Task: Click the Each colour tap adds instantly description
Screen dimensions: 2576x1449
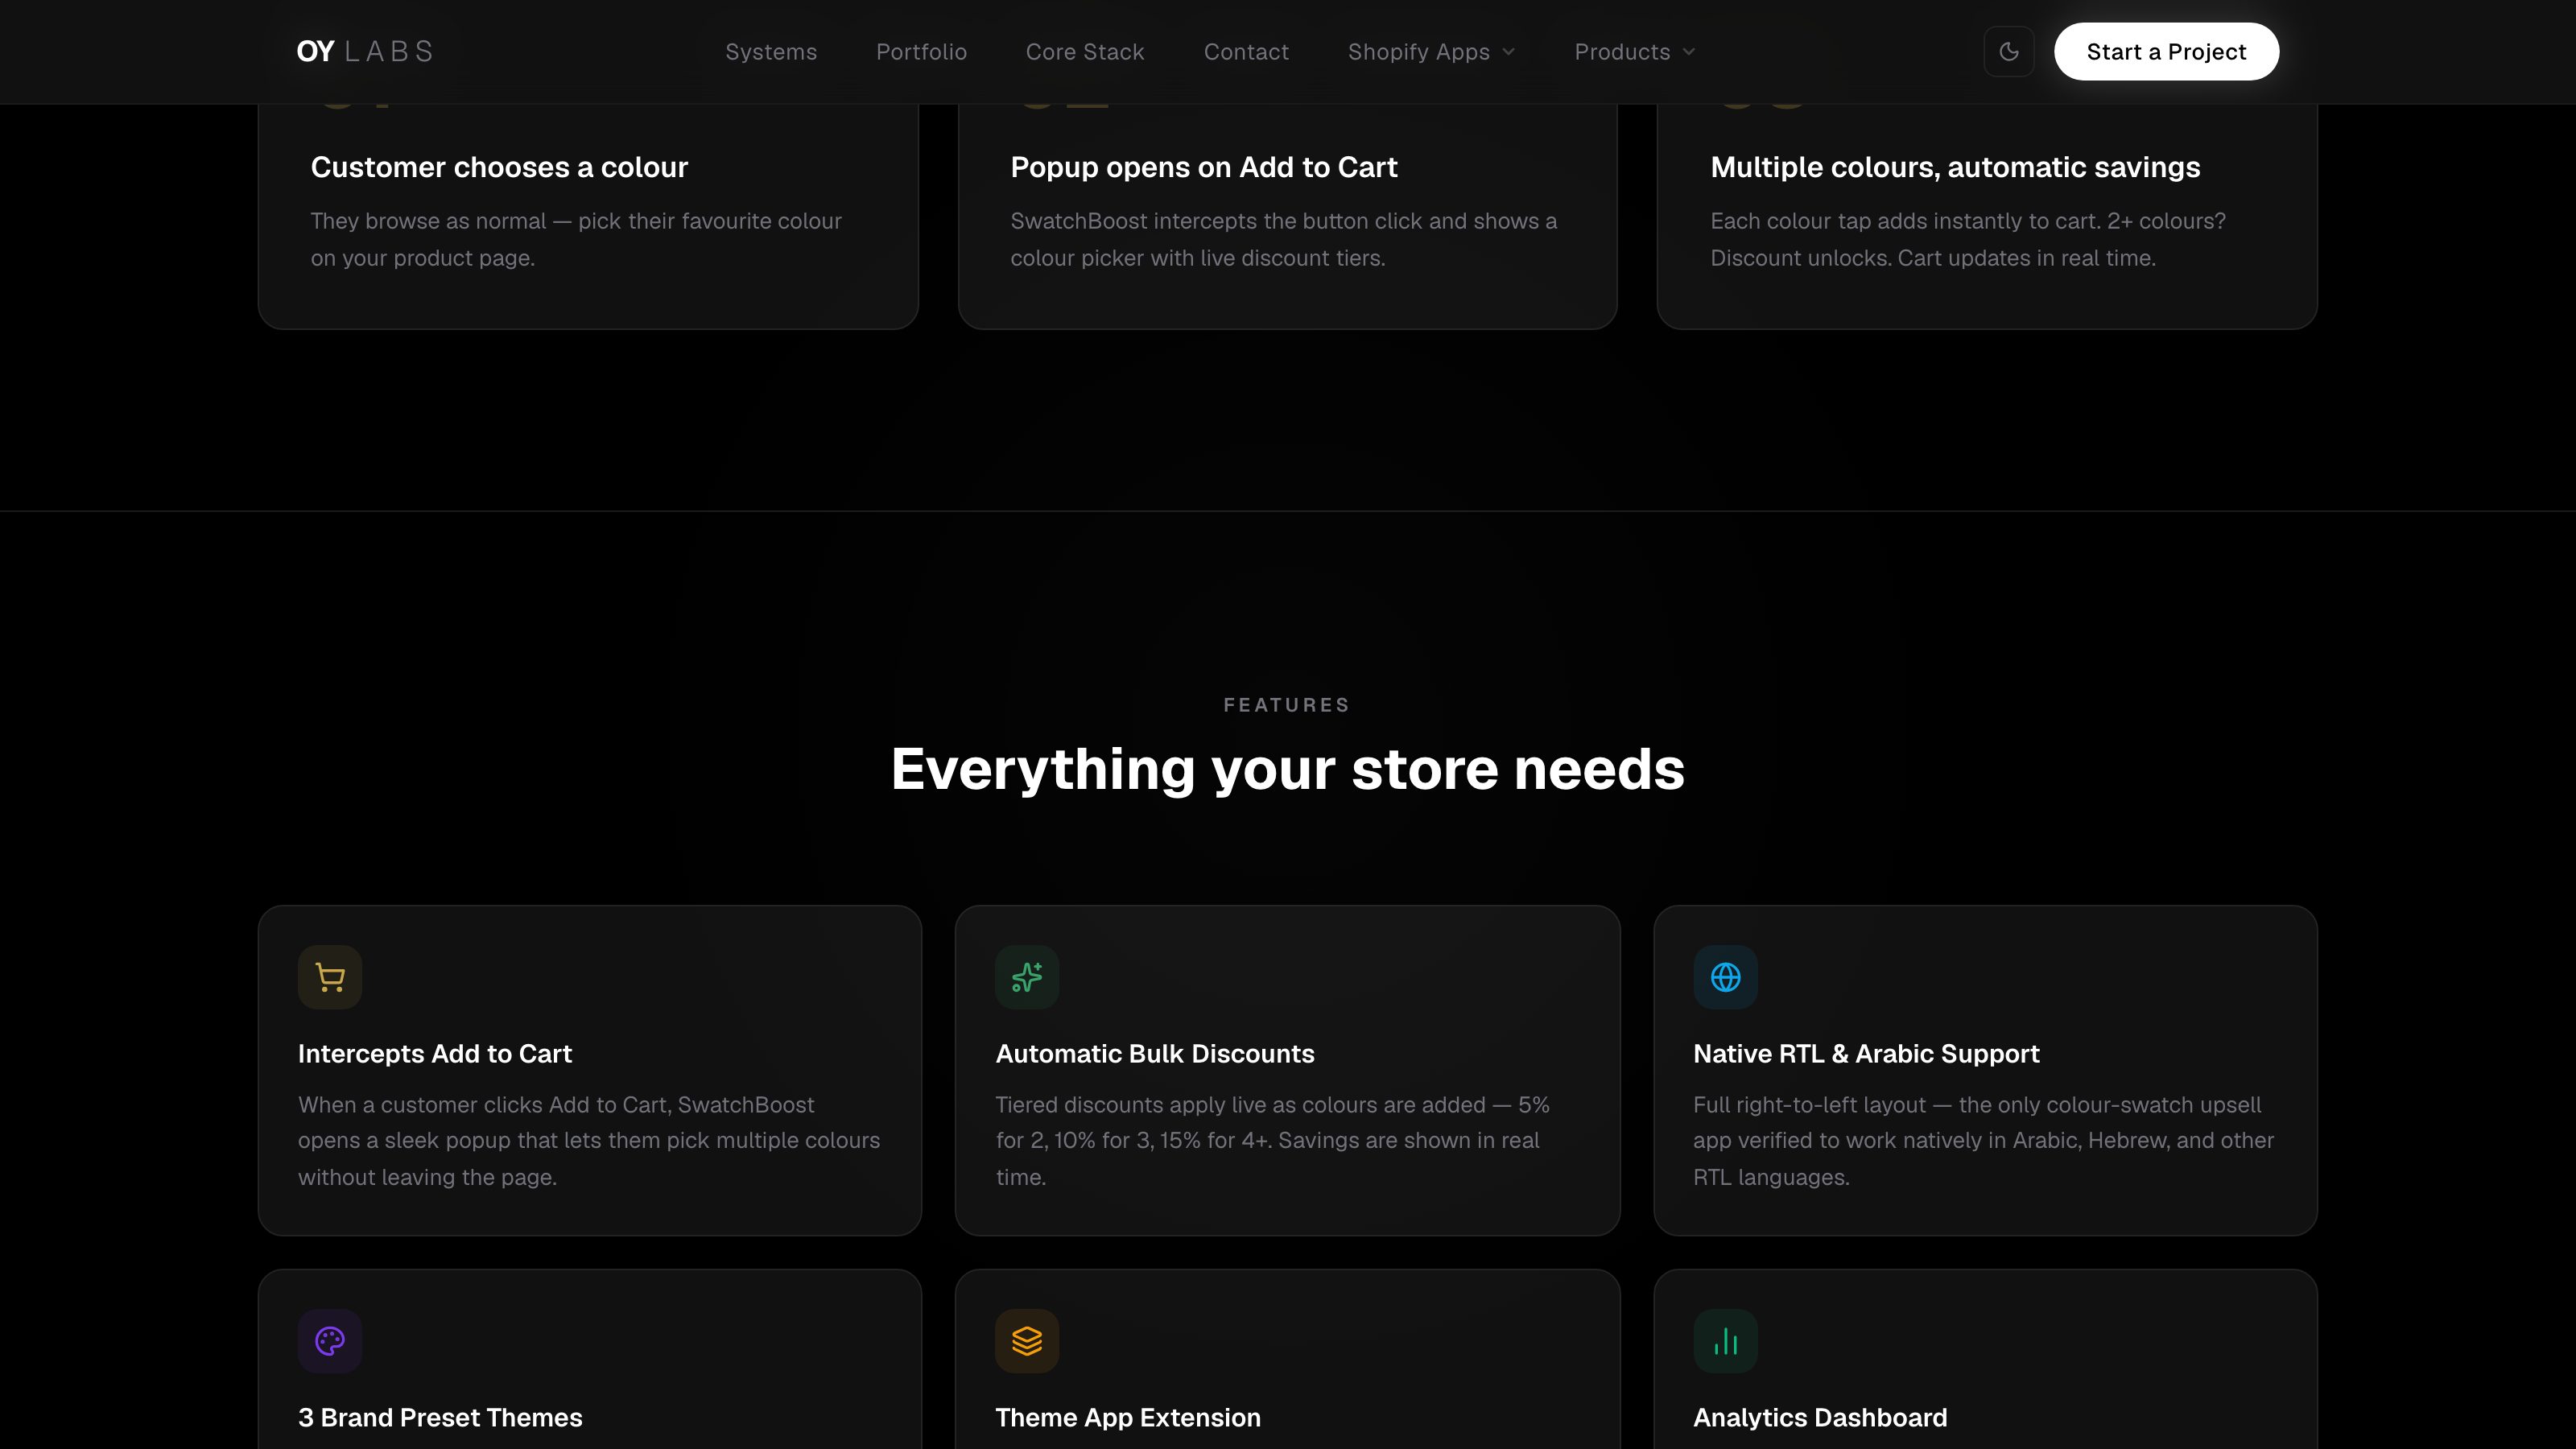Action: click(1968, 239)
